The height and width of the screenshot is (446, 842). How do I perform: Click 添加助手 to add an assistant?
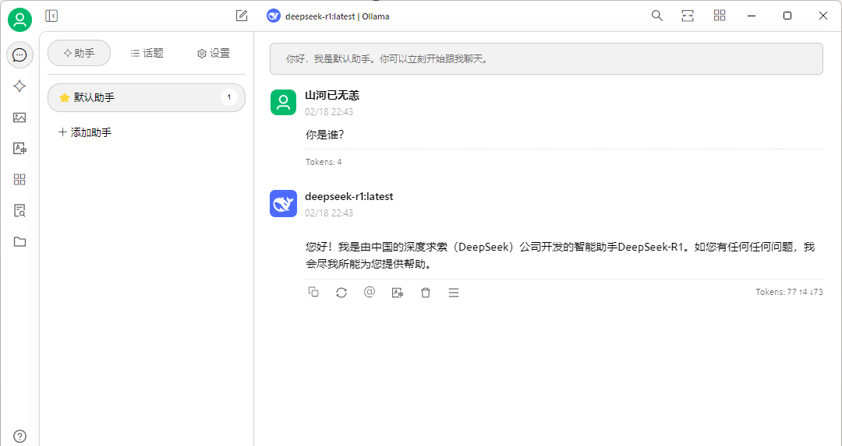[x=85, y=132]
